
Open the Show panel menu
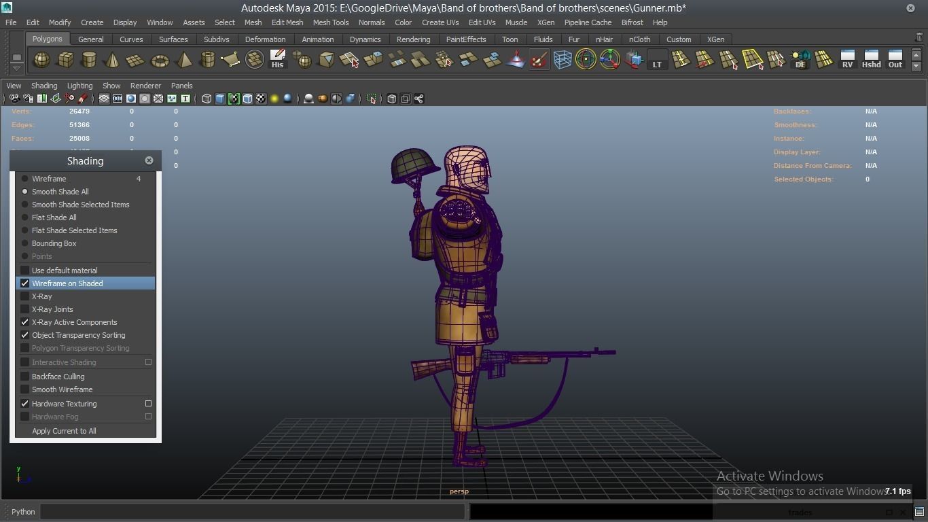click(x=111, y=86)
